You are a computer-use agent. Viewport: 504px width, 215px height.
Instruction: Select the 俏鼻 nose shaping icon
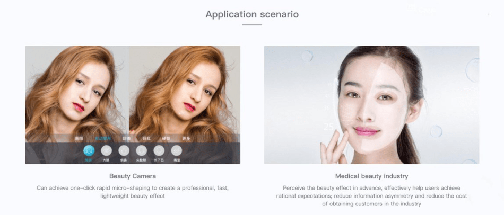click(124, 150)
